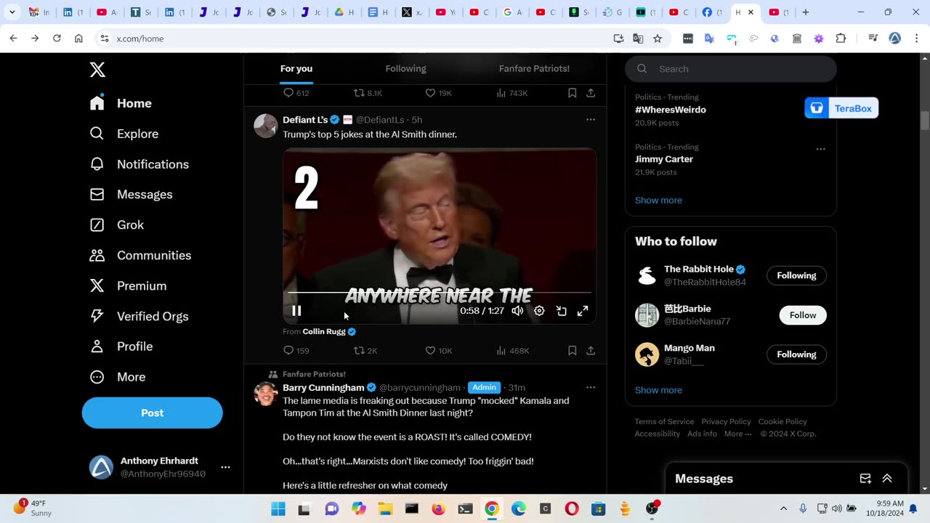Bookmark this page with star icon
This screenshot has width=930, height=523.
coord(658,38)
